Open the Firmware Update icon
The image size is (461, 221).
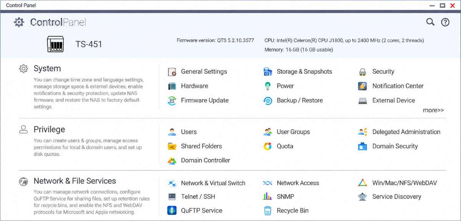172,101
